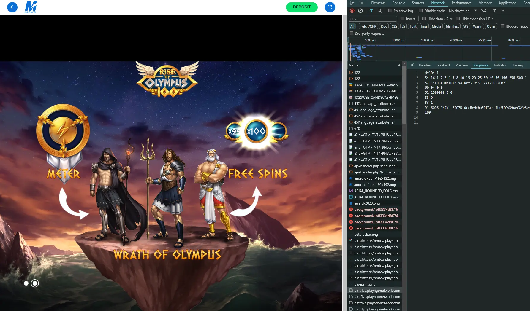Open the Headers tab of the request
The width and height of the screenshot is (530, 311).
click(425, 65)
